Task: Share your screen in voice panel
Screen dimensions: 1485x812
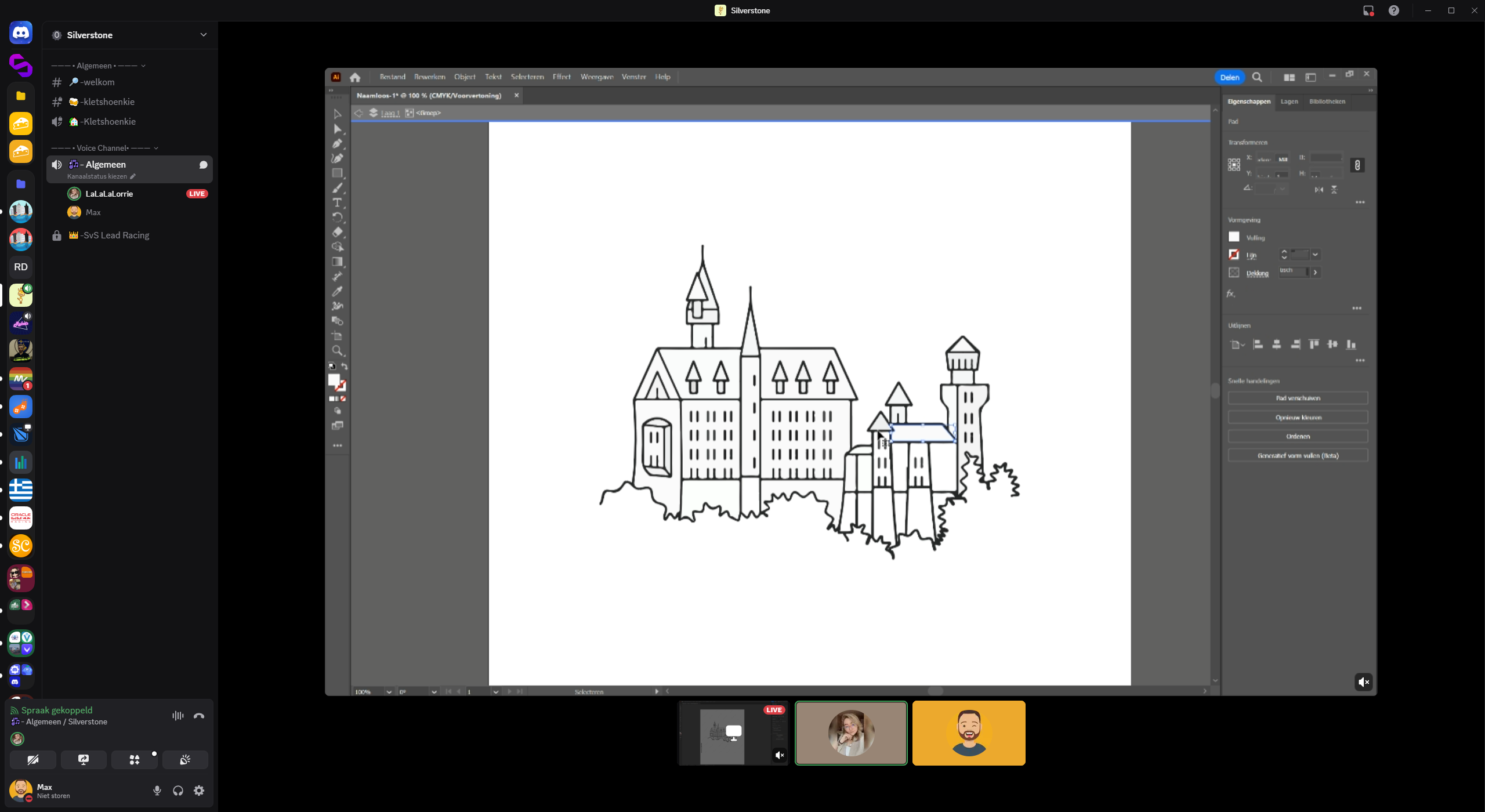Action: coord(84,760)
